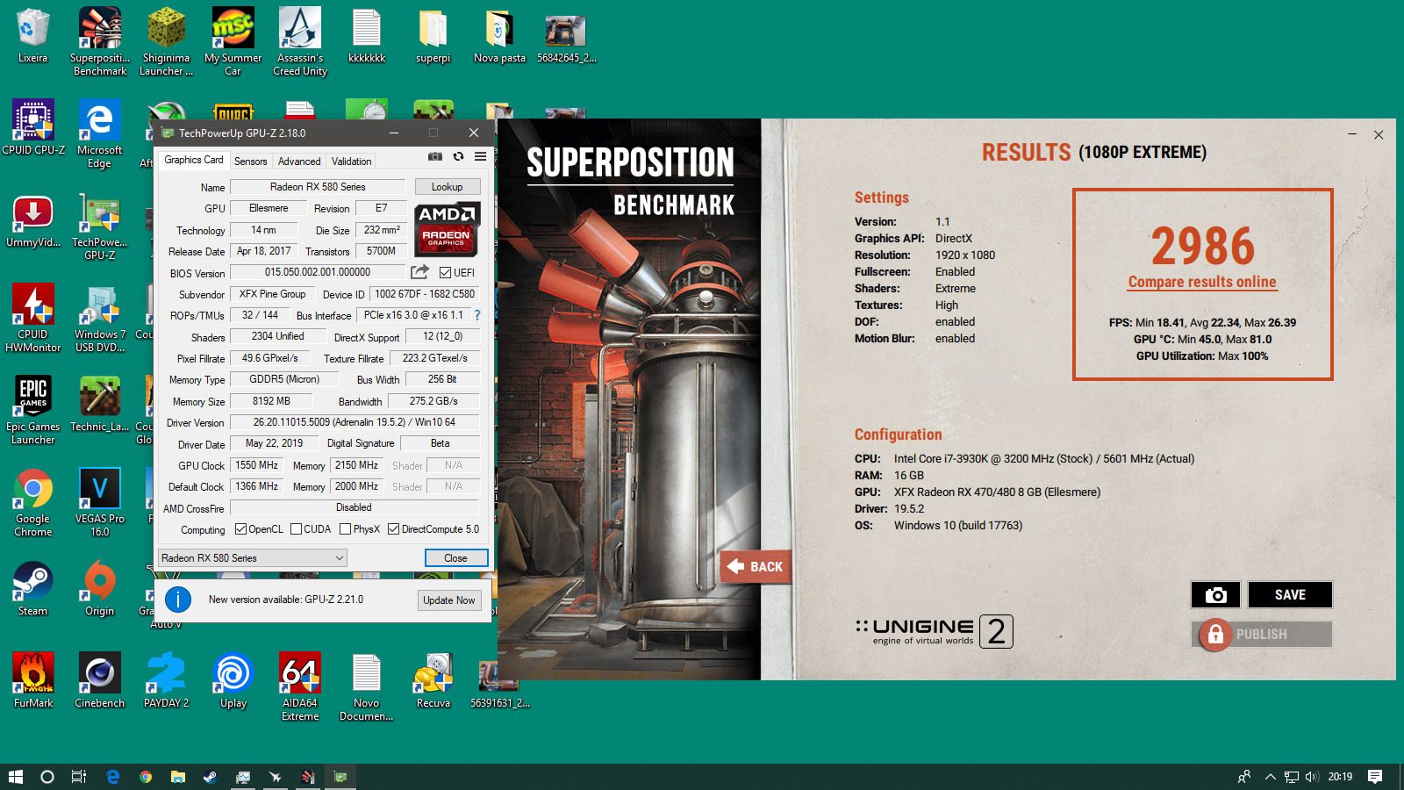
Task: Click the GPU Name field Radeon RX 580 Series
Action: [x=318, y=187]
